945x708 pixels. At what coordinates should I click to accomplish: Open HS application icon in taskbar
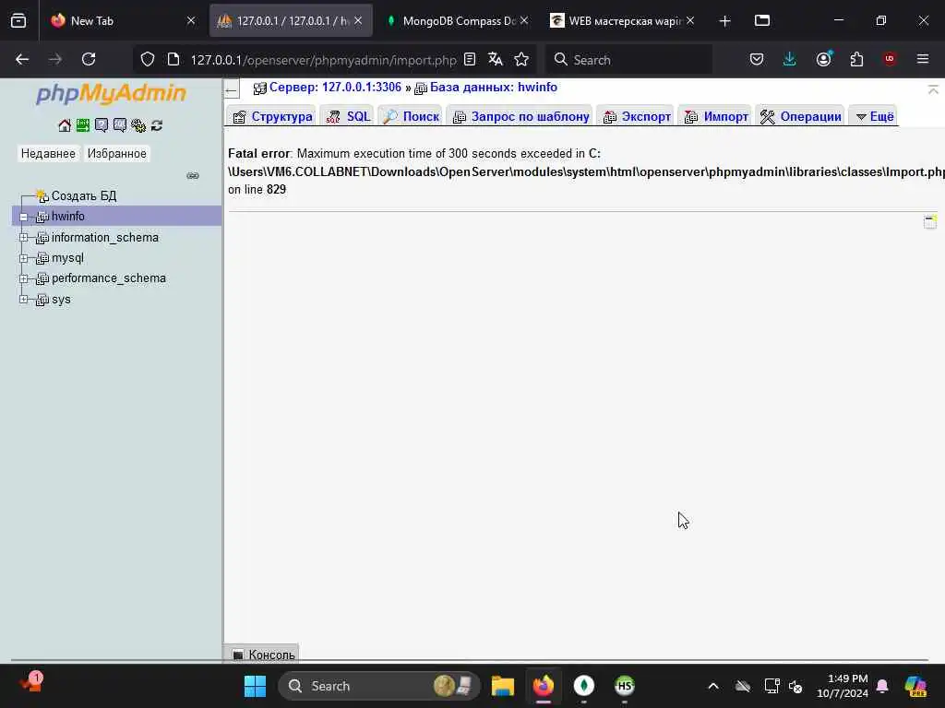click(x=625, y=686)
